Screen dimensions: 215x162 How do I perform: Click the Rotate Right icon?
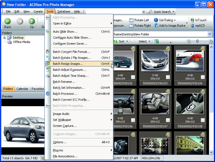pyautogui.click(x=131, y=26)
